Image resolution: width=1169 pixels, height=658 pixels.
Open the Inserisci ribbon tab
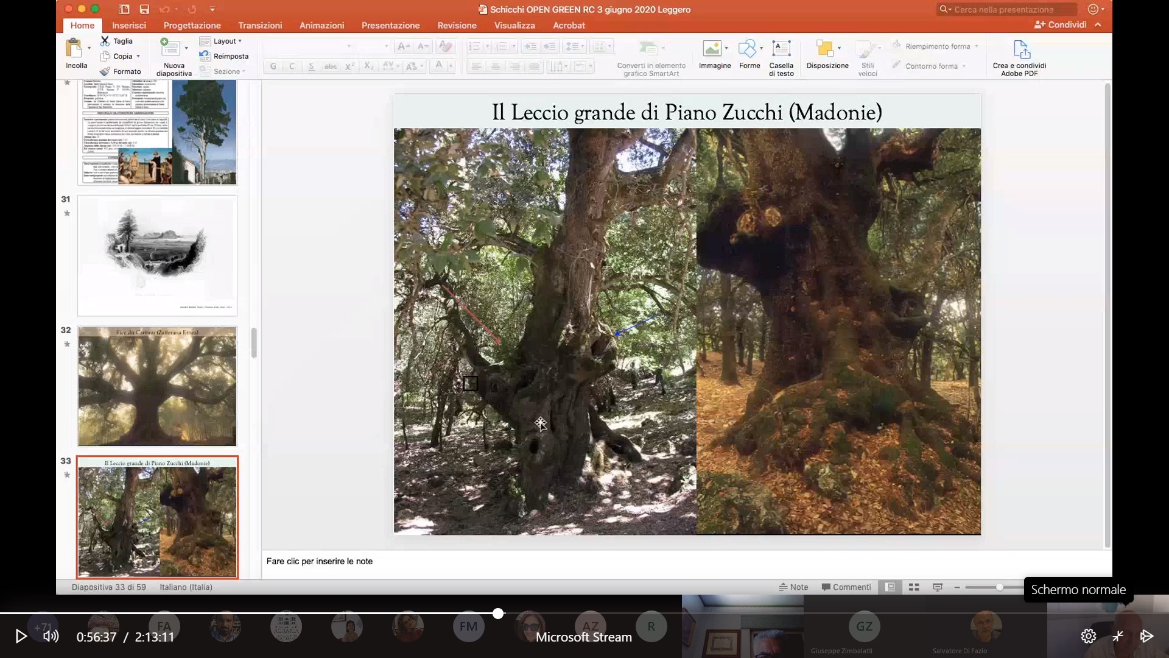point(128,25)
